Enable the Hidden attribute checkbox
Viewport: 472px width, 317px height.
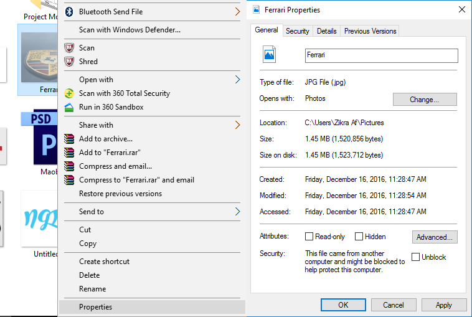[359, 236]
